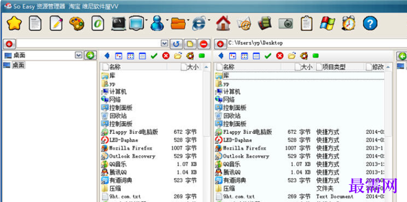Viewport: 407px width, 202px height.
Task: Launch the paint palette icon
Action: [x=77, y=23]
